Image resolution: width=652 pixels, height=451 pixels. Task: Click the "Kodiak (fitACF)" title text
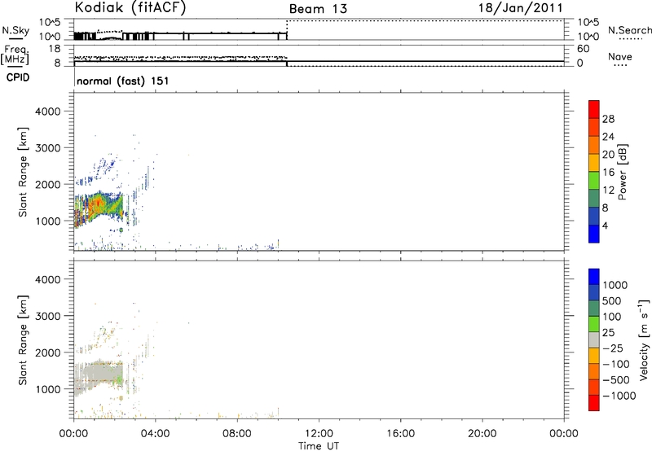tap(130, 8)
